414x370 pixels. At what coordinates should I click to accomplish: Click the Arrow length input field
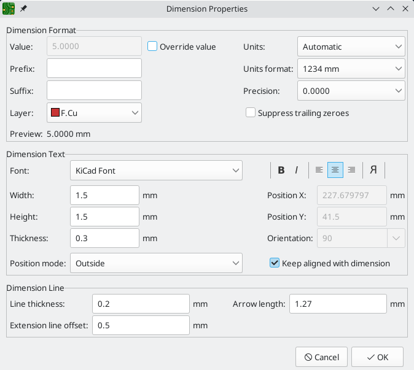[x=337, y=304]
